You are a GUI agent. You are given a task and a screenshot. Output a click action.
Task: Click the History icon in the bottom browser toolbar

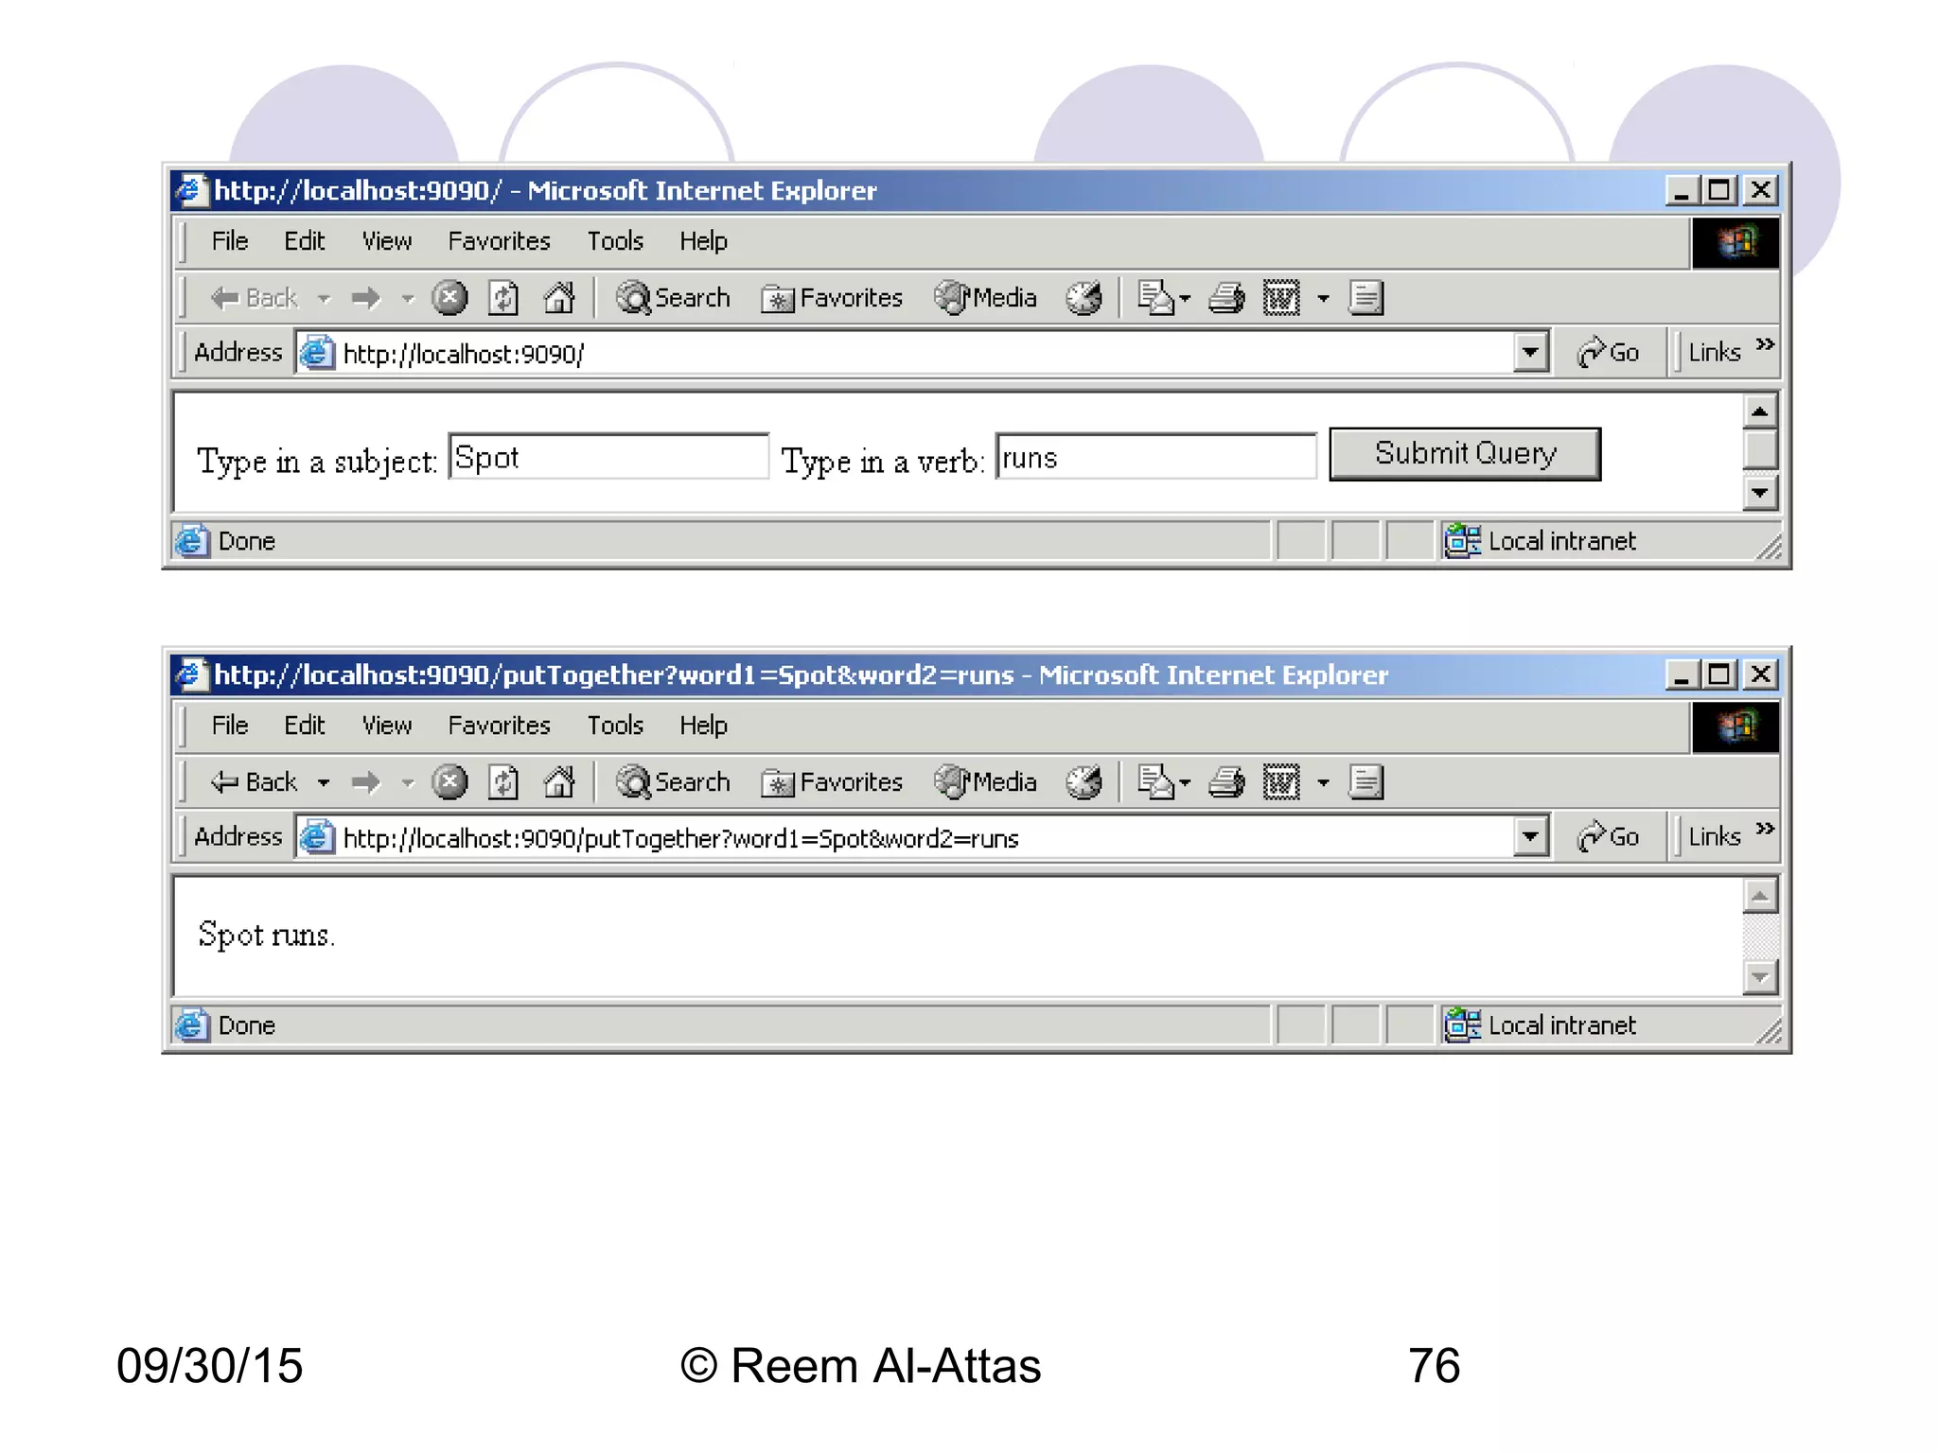coord(1084,782)
